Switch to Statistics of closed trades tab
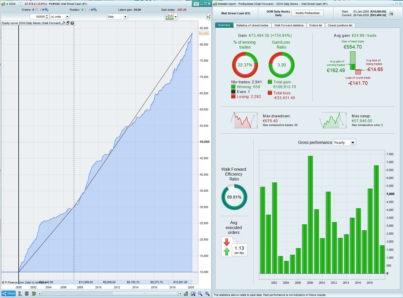The width and height of the screenshot is (403, 298). click(252, 25)
